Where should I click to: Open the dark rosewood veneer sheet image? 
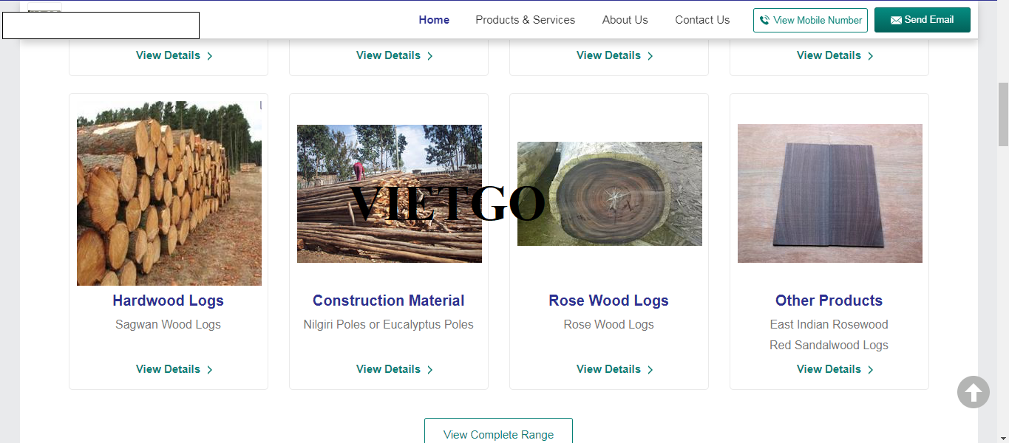830,193
